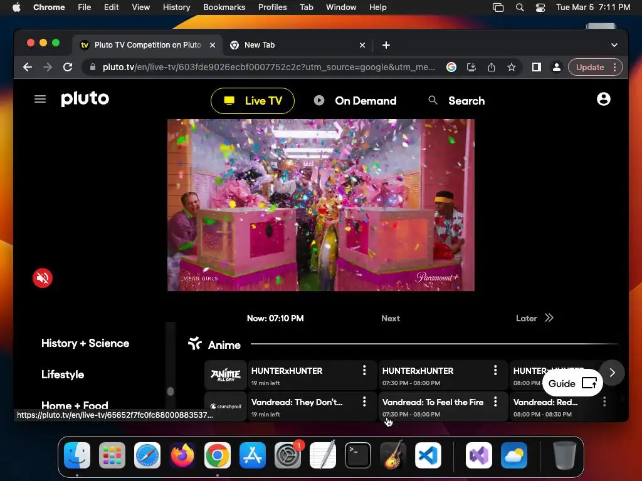
Task: Open options for Vandread: To Feel the Fire
Action: (x=495, y=401)
